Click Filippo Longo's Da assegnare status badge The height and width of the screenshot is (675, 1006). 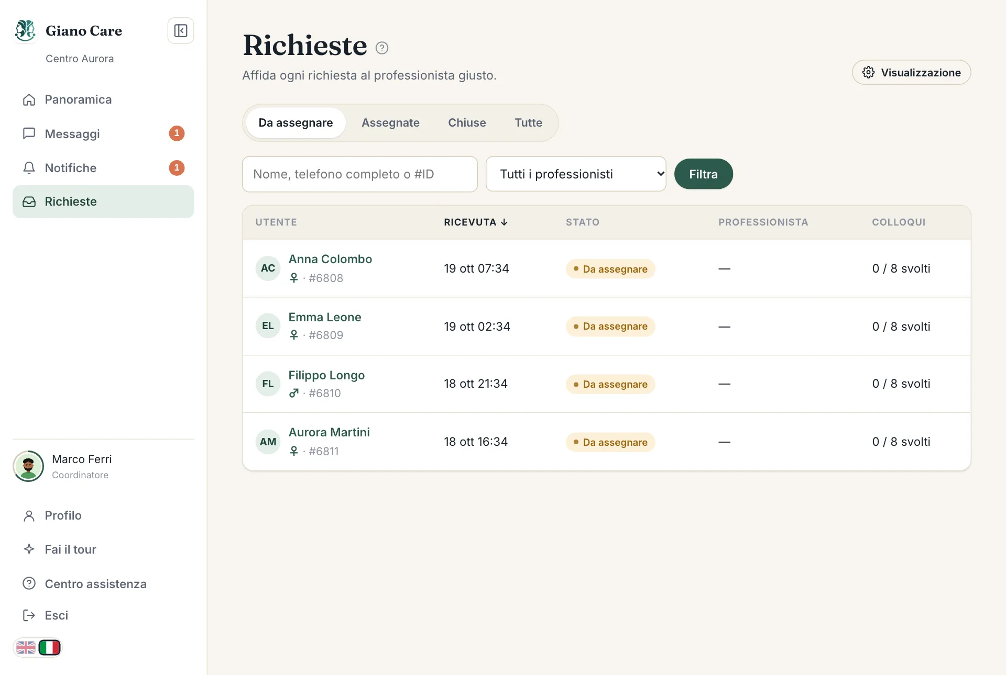610,384
